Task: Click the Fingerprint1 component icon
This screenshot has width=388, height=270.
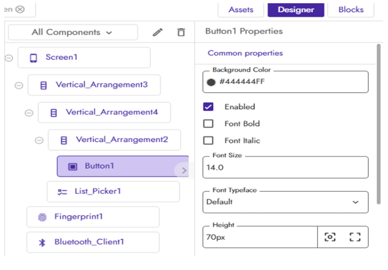Action: tap(42, 217)
